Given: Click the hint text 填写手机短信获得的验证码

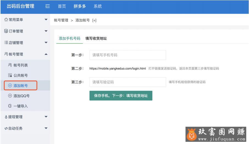Looking at the screenshot, I should click(x=187, y=82).
